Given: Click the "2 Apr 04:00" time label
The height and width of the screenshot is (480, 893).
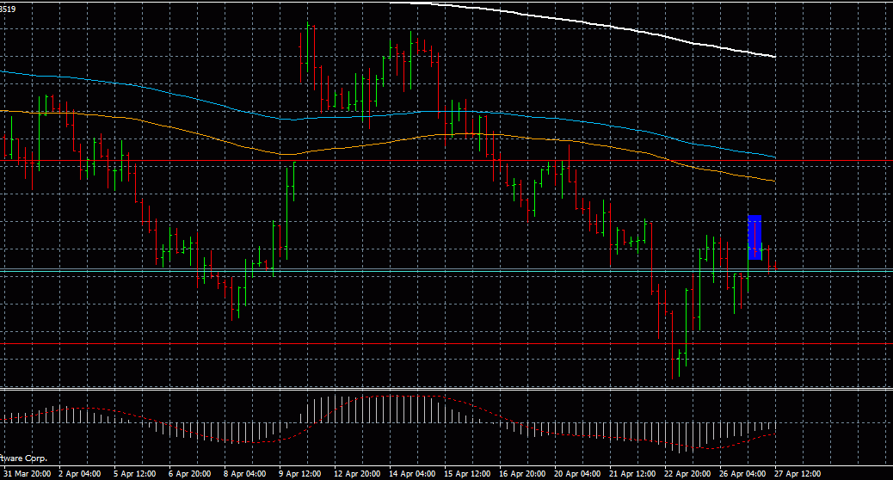Looking at the screenshot, I should (80, 474).
